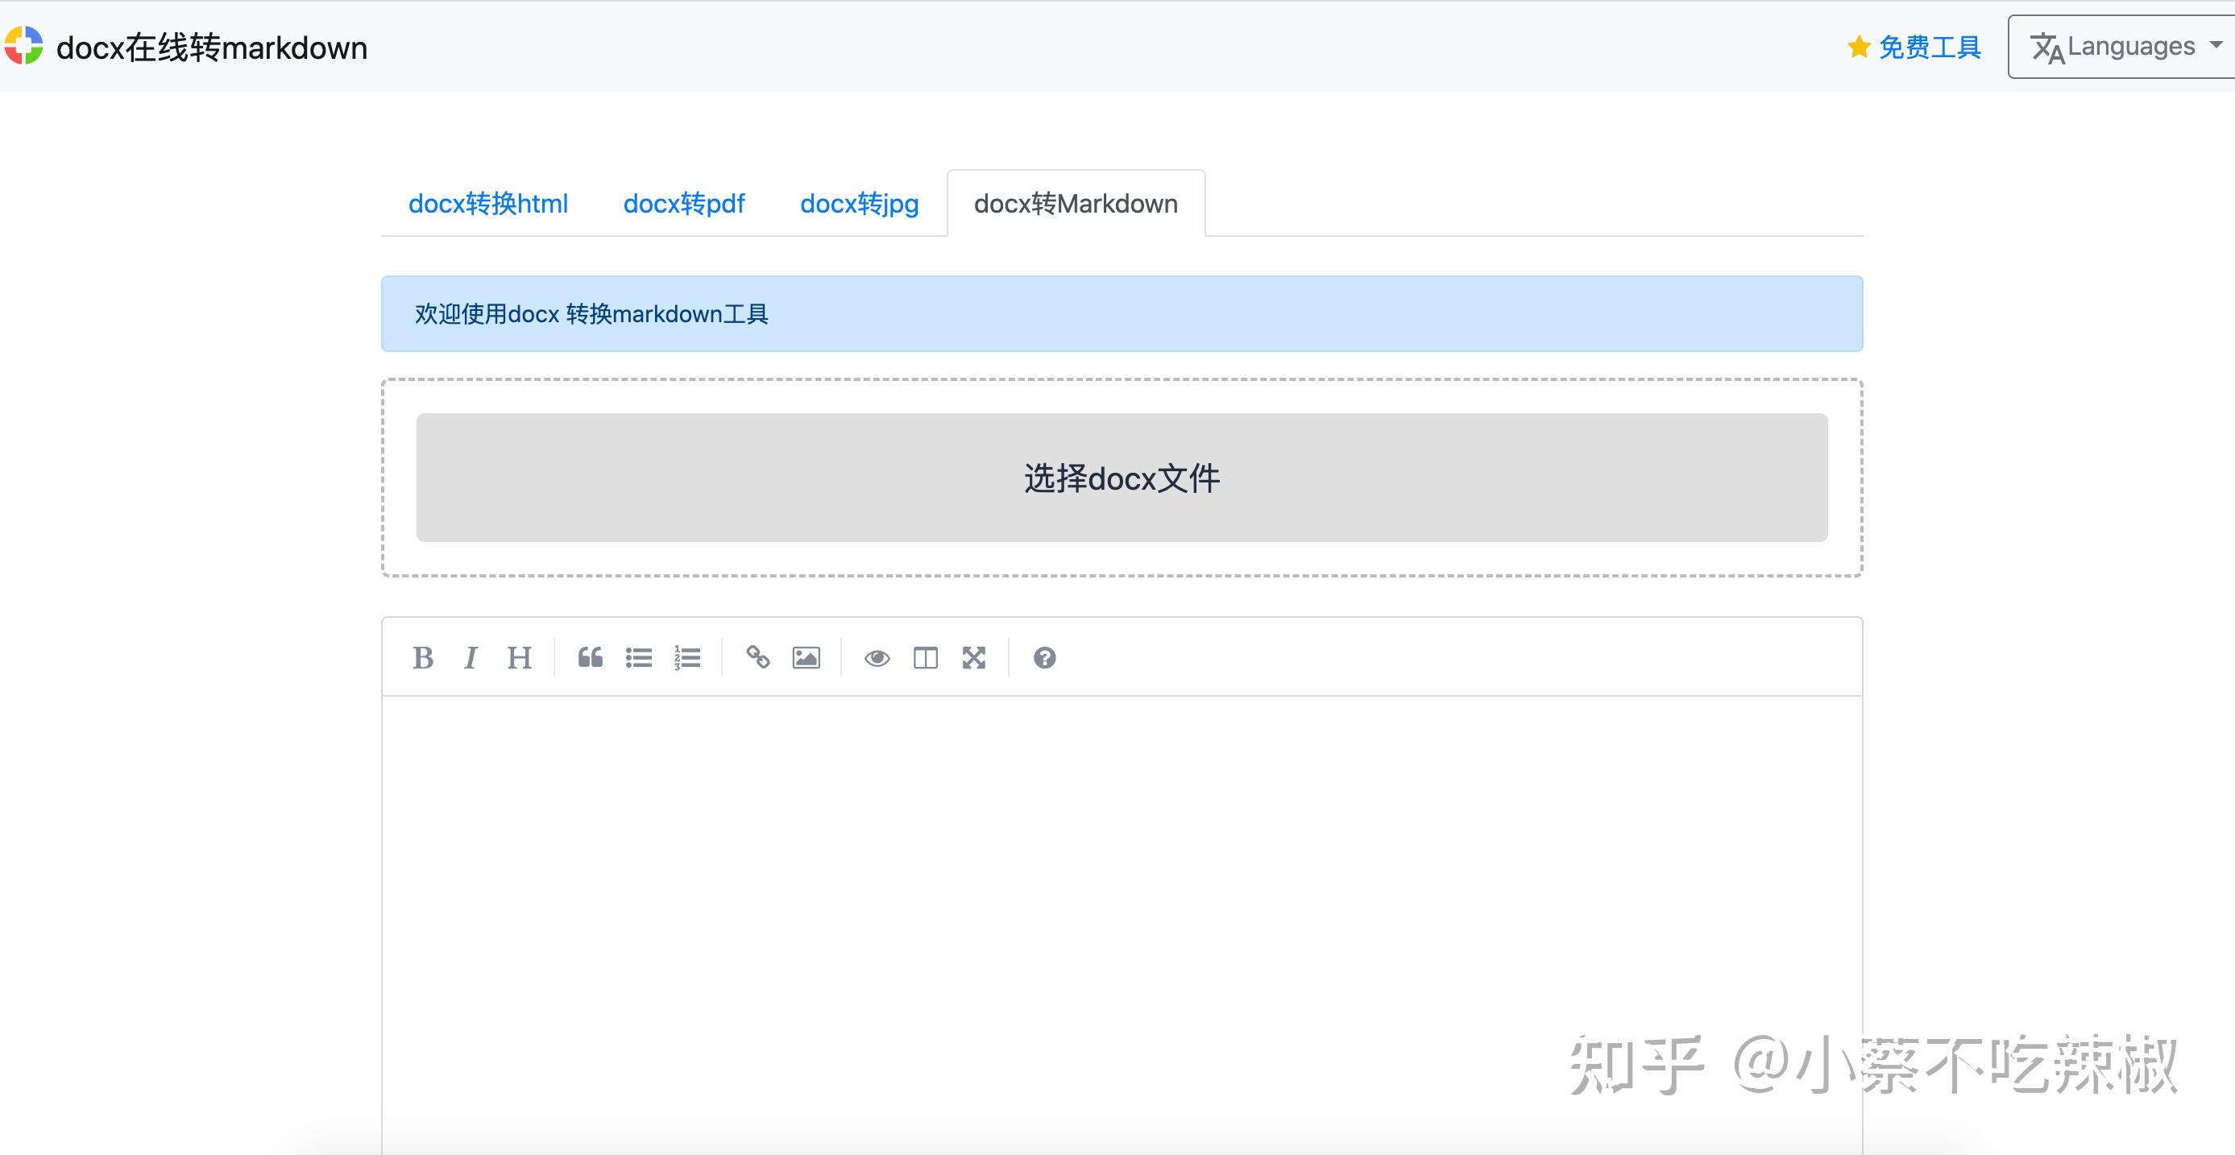Click the 选择docx文件 upload button
2235x1155 pixels.
pyautogui.click(x=1121, y=477)
